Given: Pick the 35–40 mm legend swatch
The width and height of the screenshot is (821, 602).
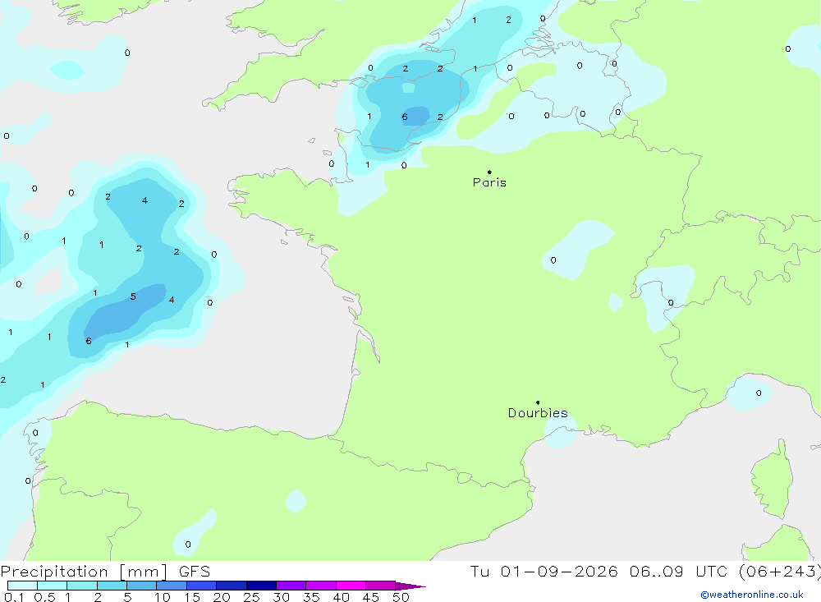Looking at the screenshot, I should pos(320,586).
